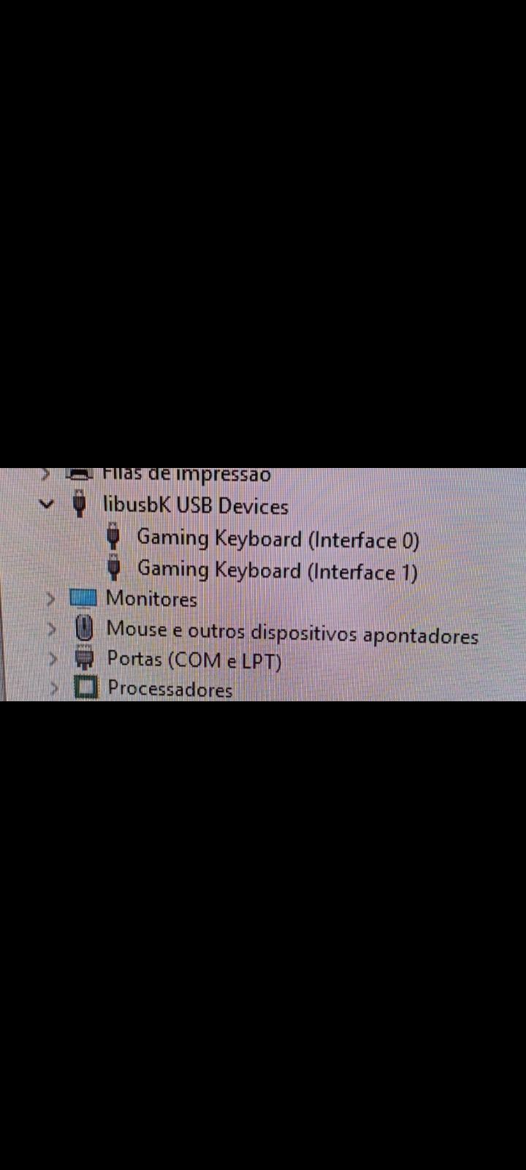Expand the Filas de impressão arrow
The height and width of the screenshot is (1170, 526).
click(45, 474)
